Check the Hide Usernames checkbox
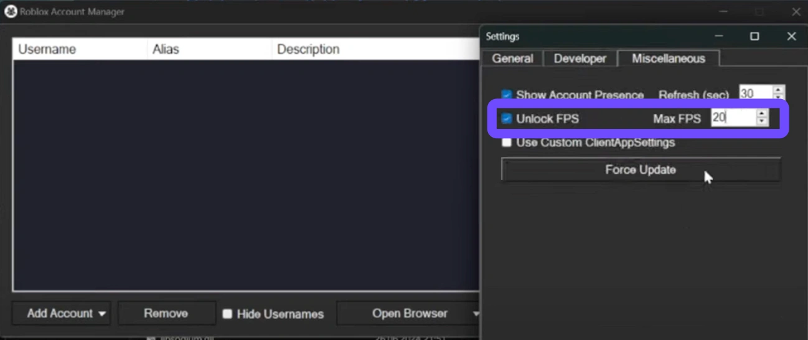Viewport: 808px width, 340px height. click(228, 314)
